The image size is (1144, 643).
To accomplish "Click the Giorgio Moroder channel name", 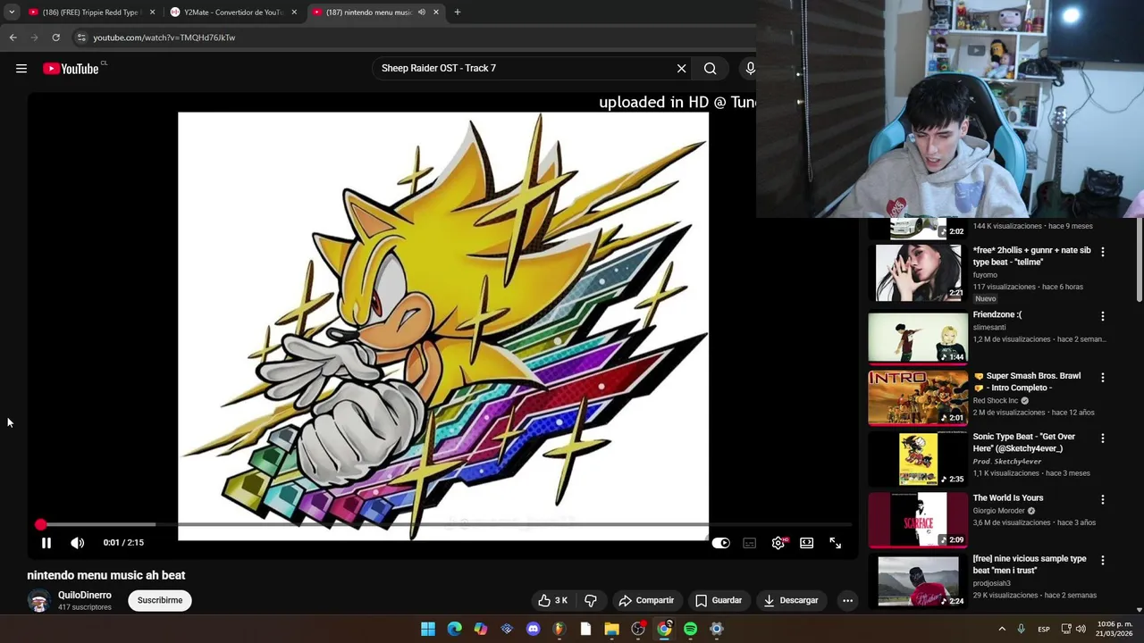I will (998, 511).
